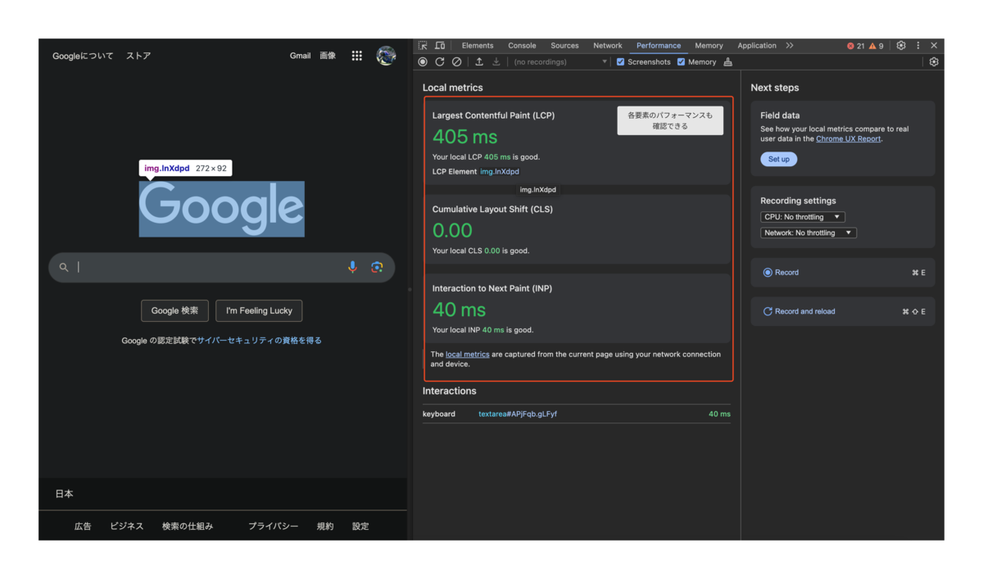Click the warning count 9

(x=877, y=46)
